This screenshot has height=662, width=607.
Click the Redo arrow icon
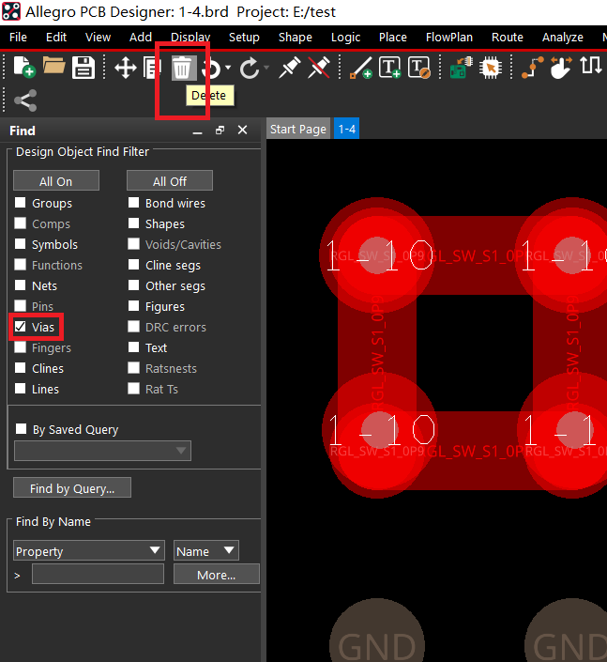[x=250, y=68]
